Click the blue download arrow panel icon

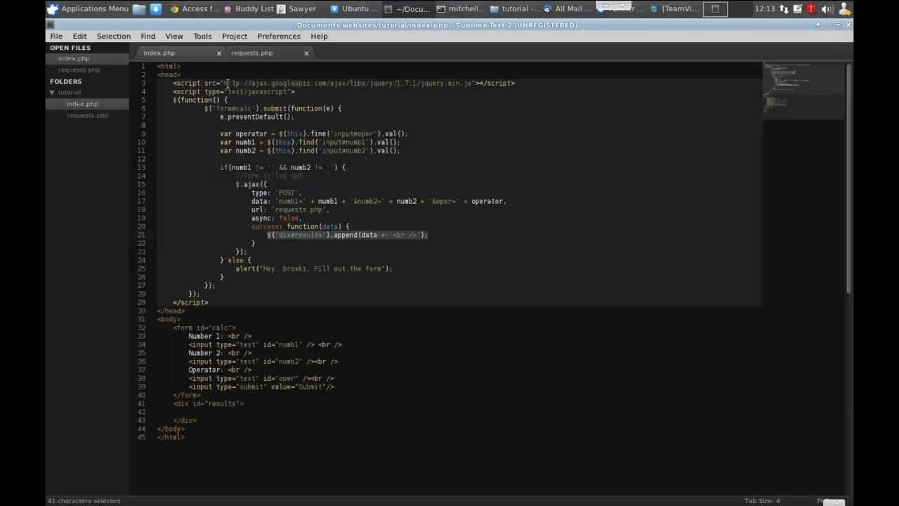tap(156, 8)
